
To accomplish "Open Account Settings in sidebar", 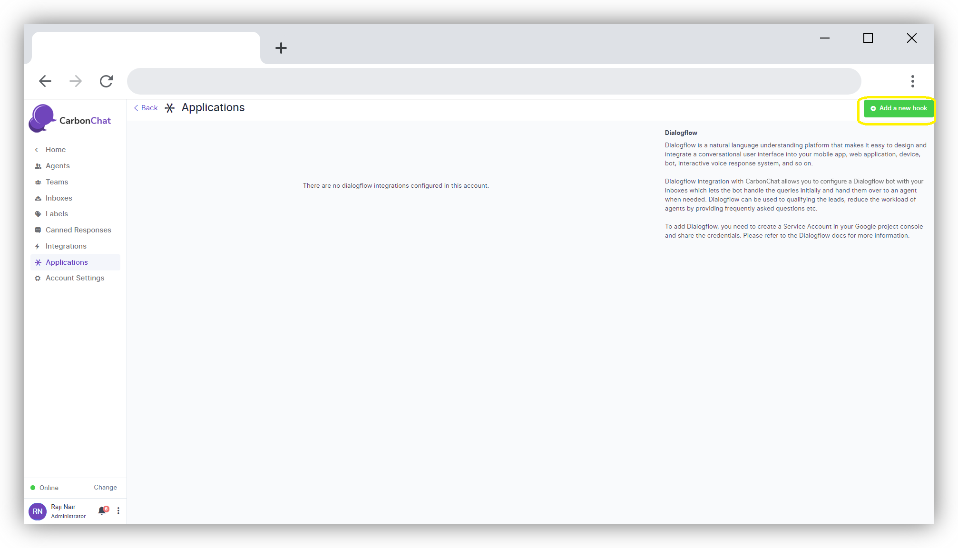I will [x=75, y=278].
